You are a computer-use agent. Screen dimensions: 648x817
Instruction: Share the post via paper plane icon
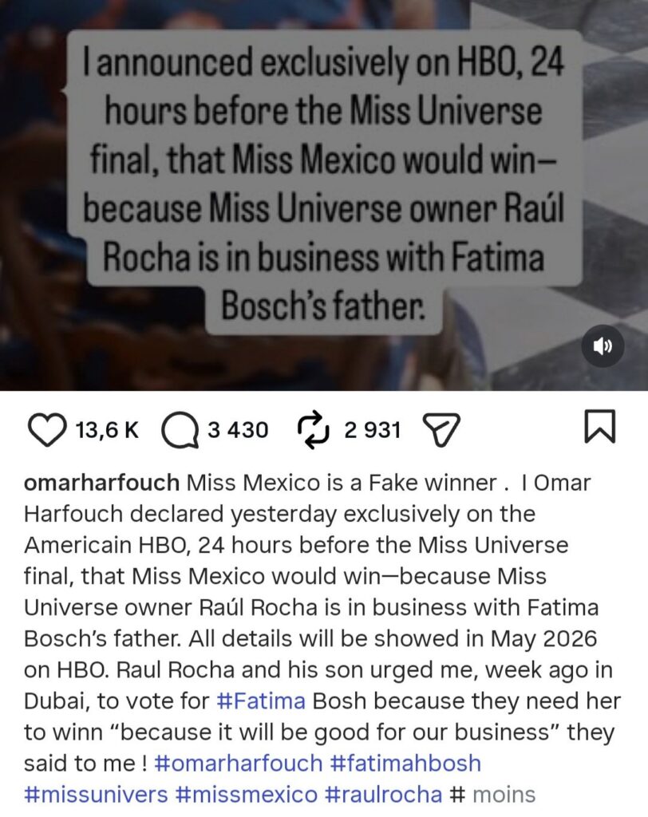point(442,431)
